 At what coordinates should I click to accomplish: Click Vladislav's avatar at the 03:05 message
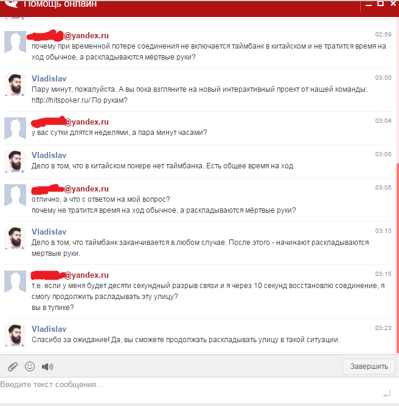pos(16,160)
